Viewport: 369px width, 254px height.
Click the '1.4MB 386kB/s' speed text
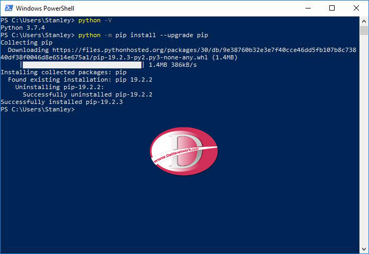173,65
